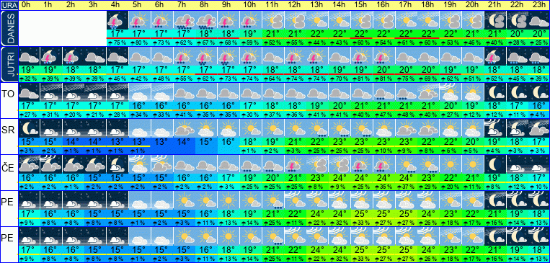The image size is (550, 263).
Task: Click the 23h hour column header
Action: pyautogui.click(x=539, y=5)
